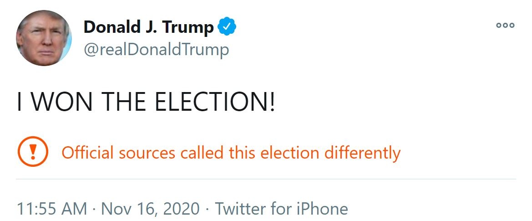Click the horizontal divider line under the warning
532x221 pixels.
click(266, 179)
